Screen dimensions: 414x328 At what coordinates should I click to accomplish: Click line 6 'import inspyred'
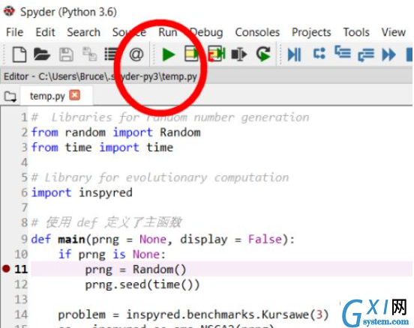(x=82, y=192)
